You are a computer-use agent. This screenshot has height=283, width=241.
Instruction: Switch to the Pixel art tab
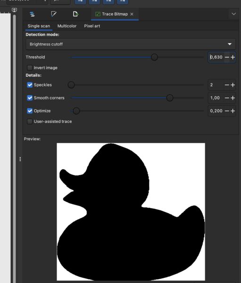(92, 26)
